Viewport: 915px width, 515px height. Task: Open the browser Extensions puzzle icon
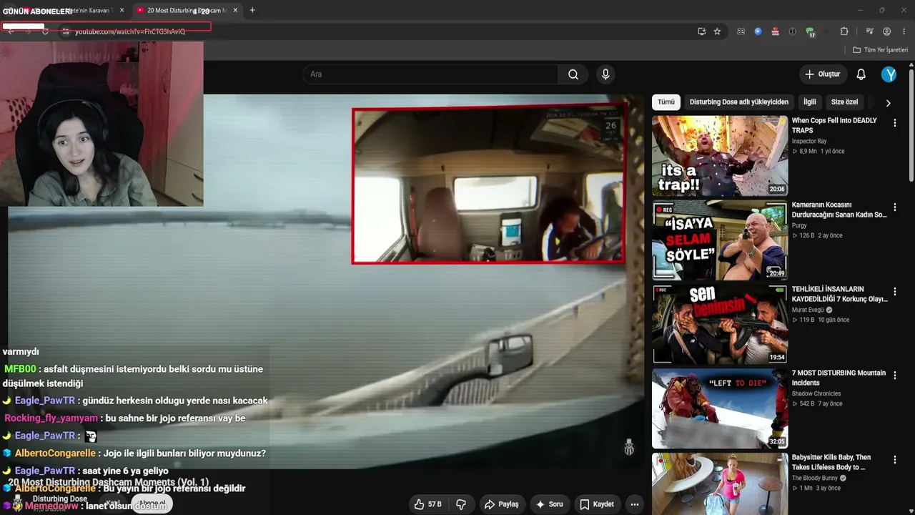pyautogui.click(x=844, y=31)
